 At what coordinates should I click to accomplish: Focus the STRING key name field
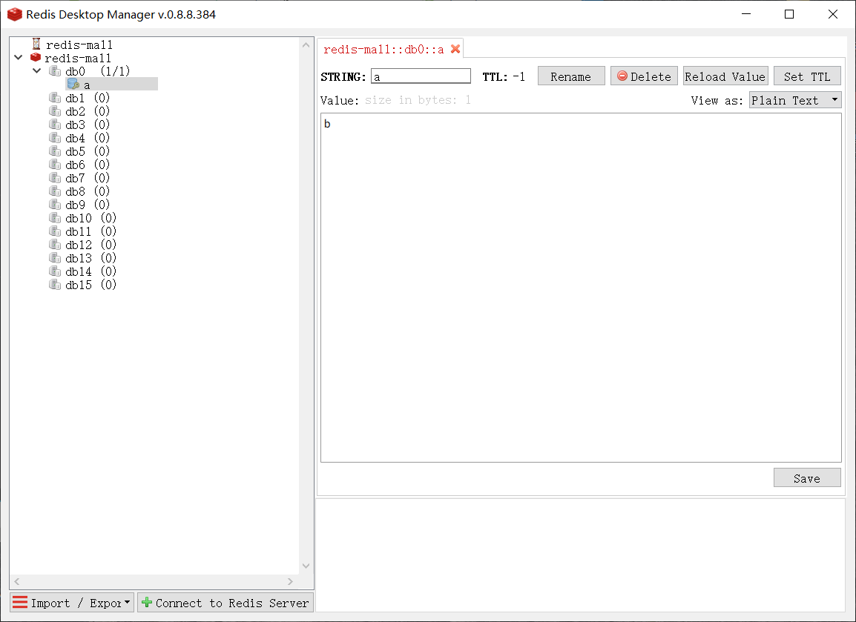coord(421,76)
